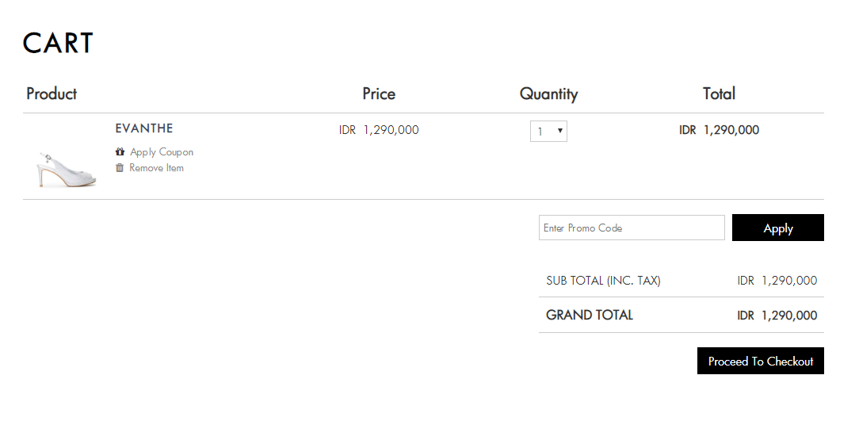Click the trash icon beside Remove Item
The image size is (859, 444).
click(x=120, y=168)
